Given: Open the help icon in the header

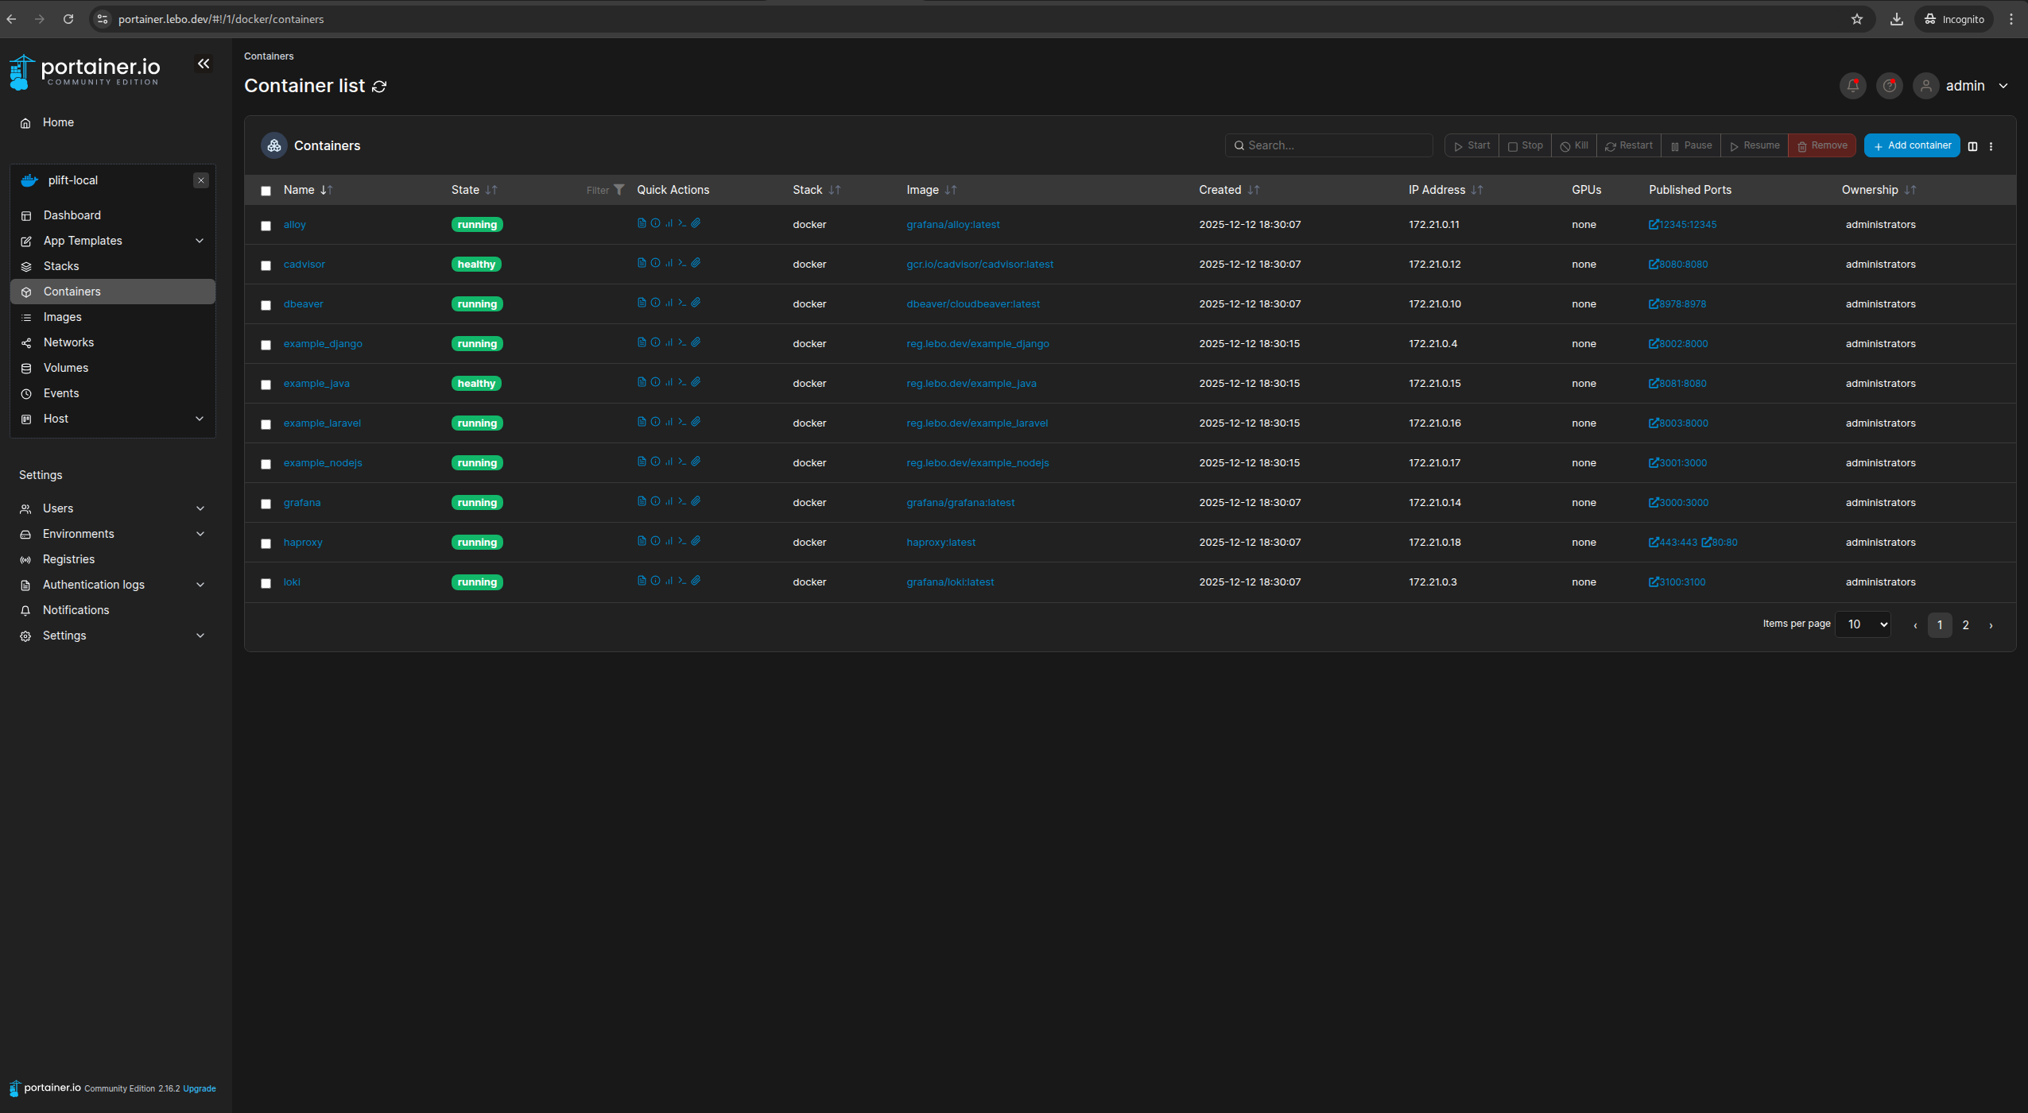Looking at the screenshot, I should [x=1888, y=86].
